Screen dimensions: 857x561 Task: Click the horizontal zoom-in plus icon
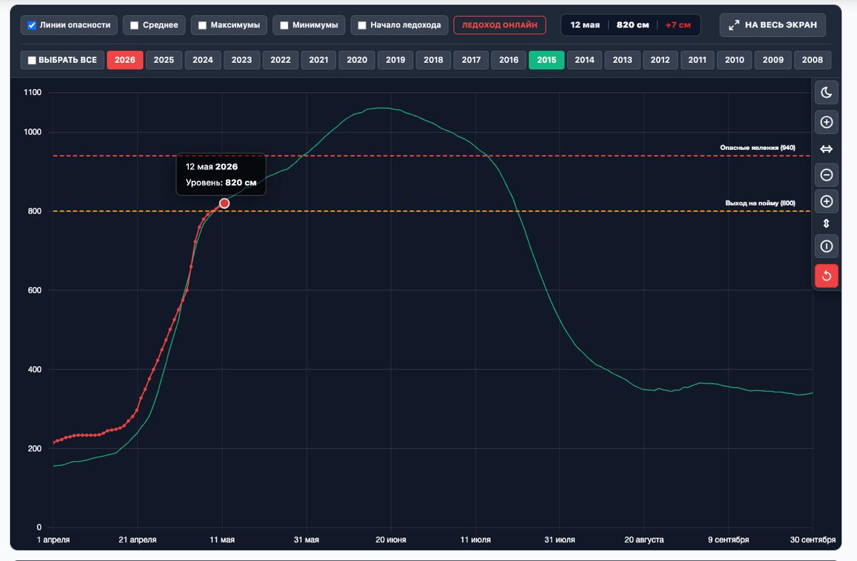(826, 123)
